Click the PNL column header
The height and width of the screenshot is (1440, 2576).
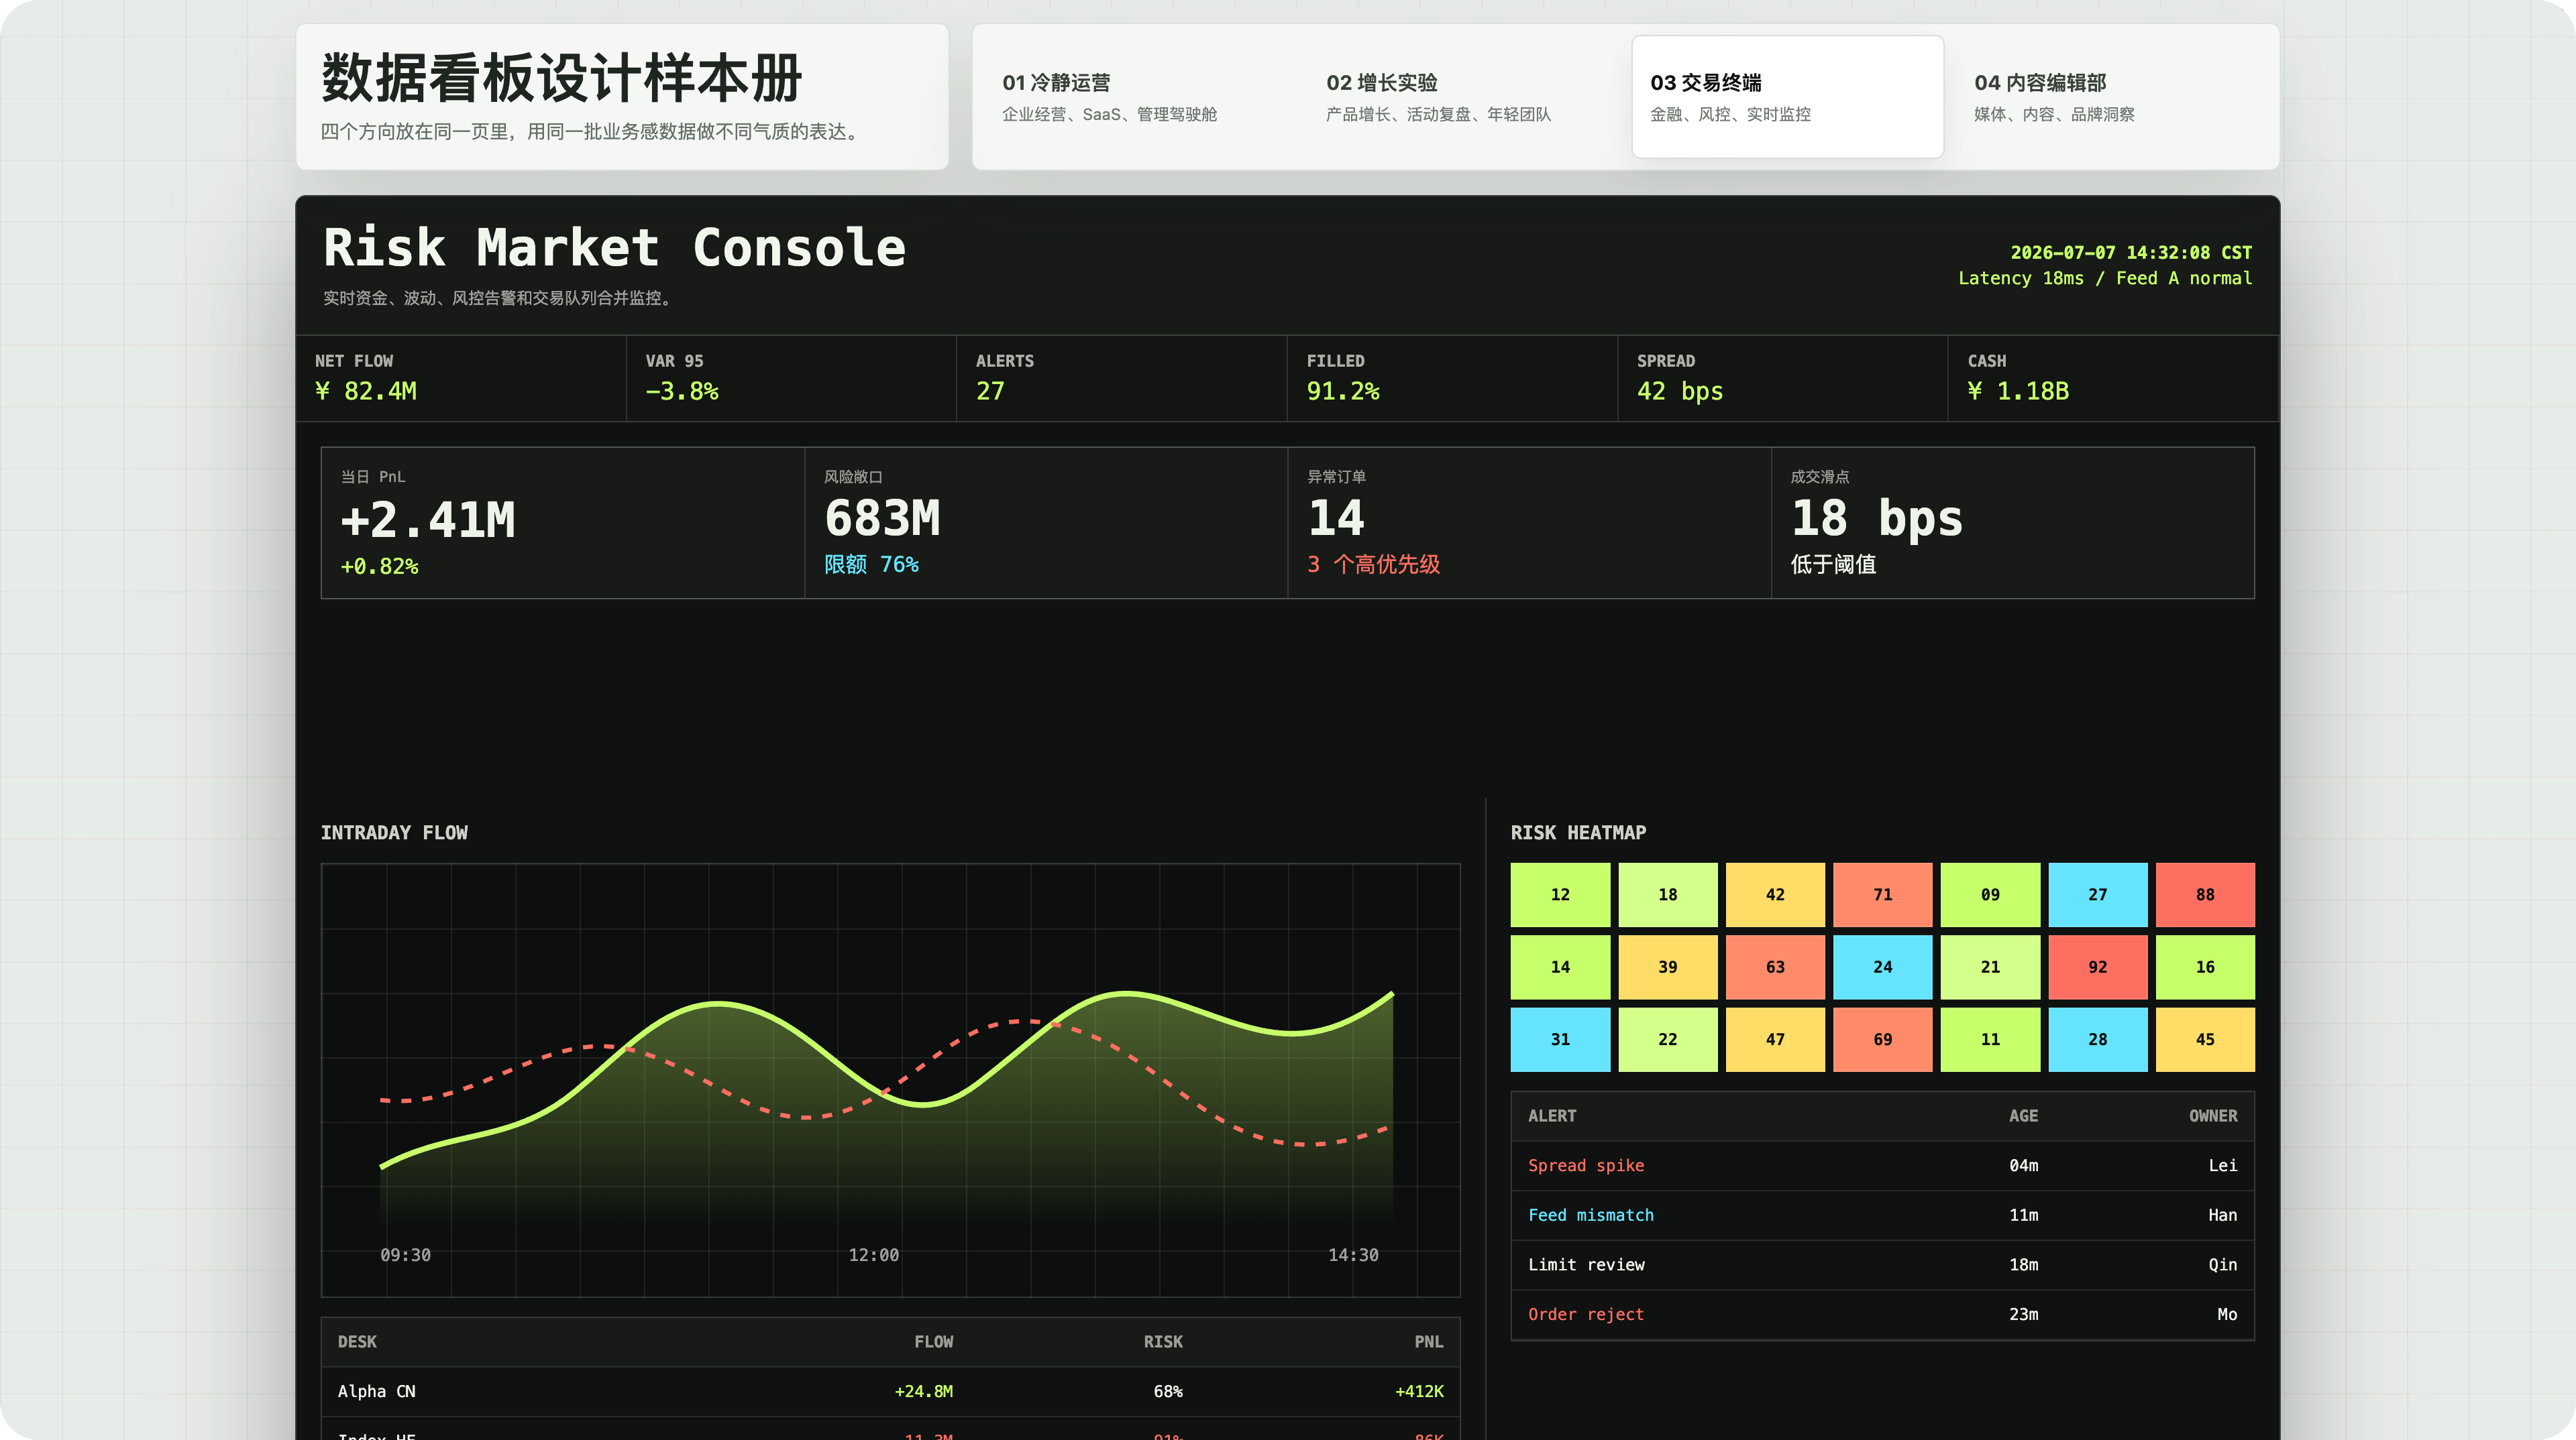1429,1341
